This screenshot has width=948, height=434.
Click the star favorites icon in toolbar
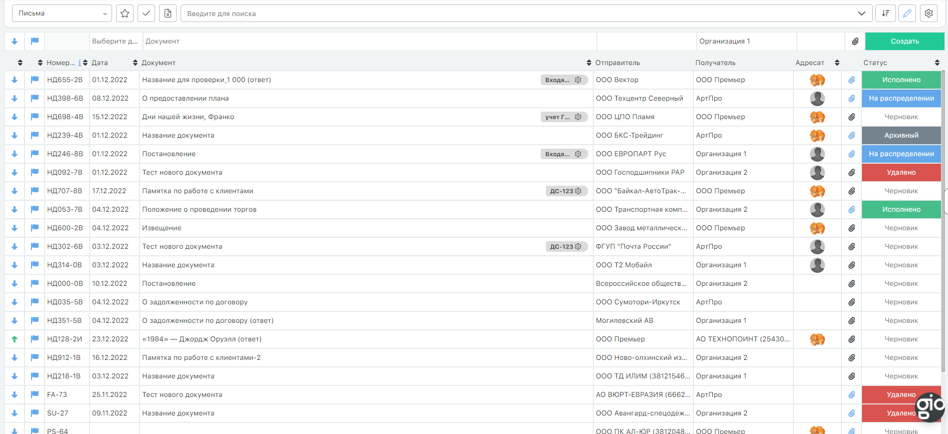click(125, 14)
